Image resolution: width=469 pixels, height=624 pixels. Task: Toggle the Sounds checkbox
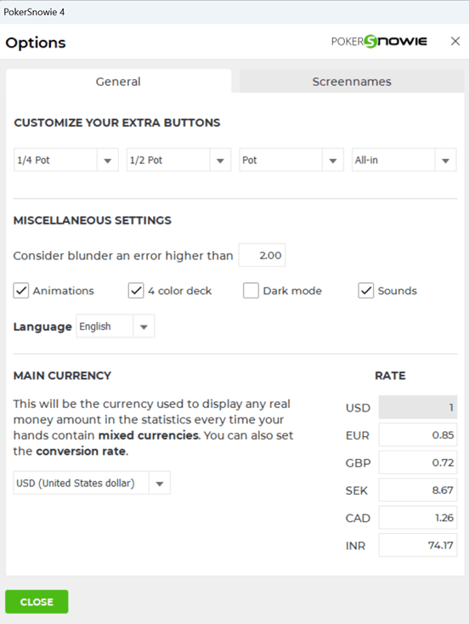click(366, 291)
